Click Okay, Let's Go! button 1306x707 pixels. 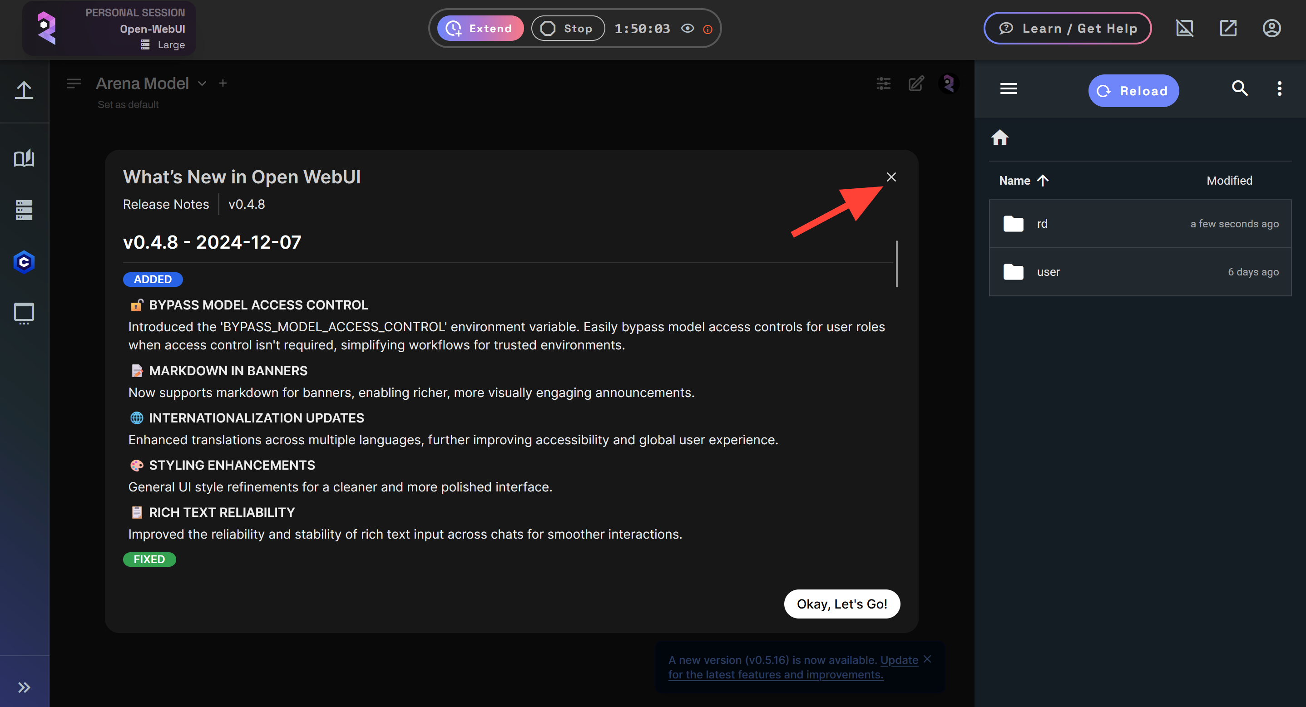[842, 604]
